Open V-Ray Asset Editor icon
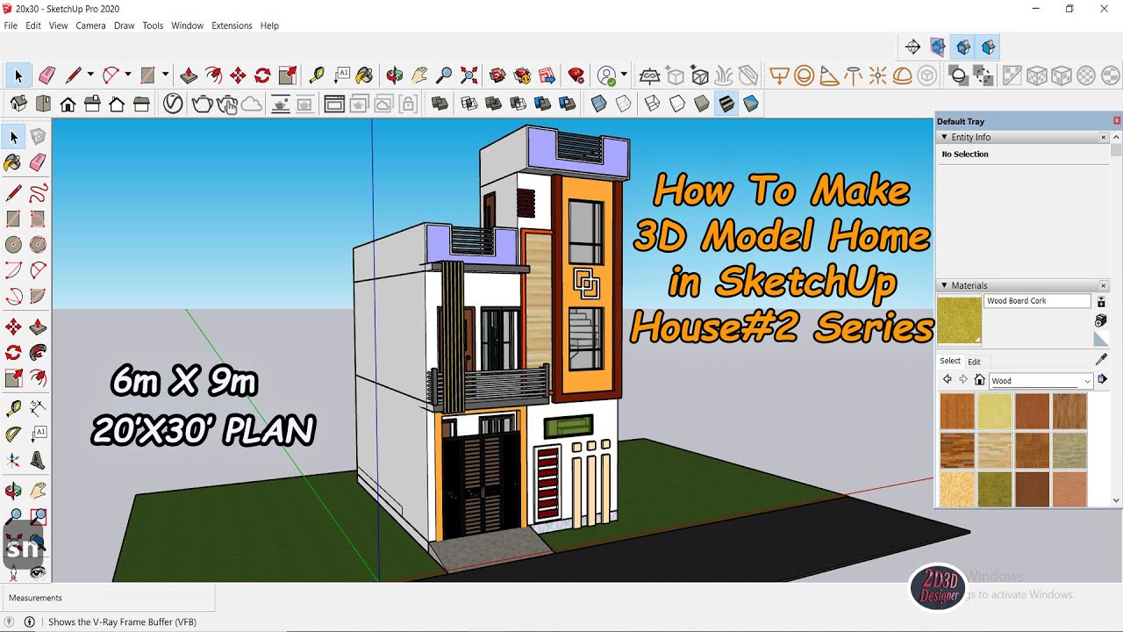Image resolution: width=1123 pixels, height=632 pixels. pos(173,104)
